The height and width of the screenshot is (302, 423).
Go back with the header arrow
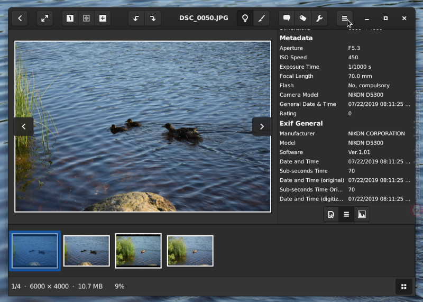pyautogui.click(x=20, y=19)
